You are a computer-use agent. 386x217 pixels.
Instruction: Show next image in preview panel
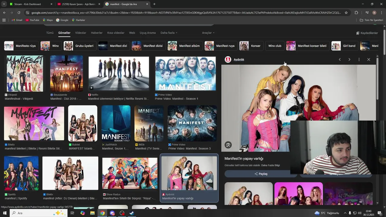click(x=349, y=59)
